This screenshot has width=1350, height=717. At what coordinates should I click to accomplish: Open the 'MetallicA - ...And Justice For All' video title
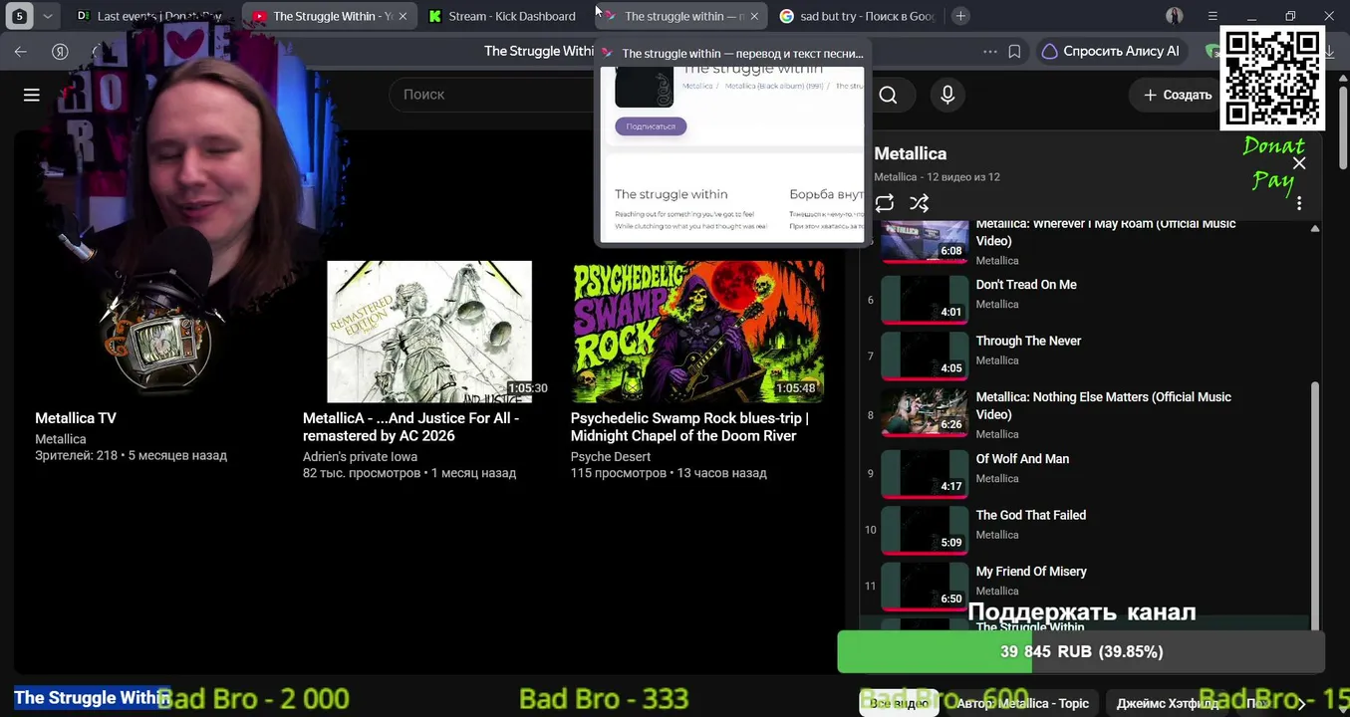point(410,427)
